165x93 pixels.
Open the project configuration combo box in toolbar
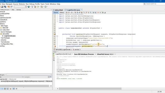(x=20, y=7)
